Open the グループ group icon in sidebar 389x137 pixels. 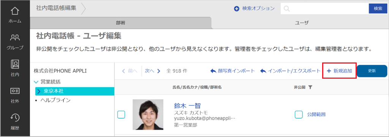coord(15,37)
